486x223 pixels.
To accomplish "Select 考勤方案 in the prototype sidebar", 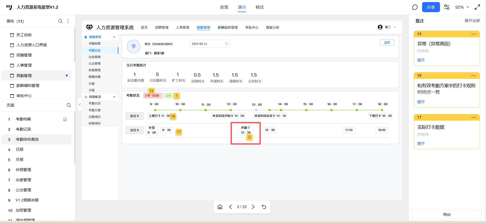I will coord(95,110).
